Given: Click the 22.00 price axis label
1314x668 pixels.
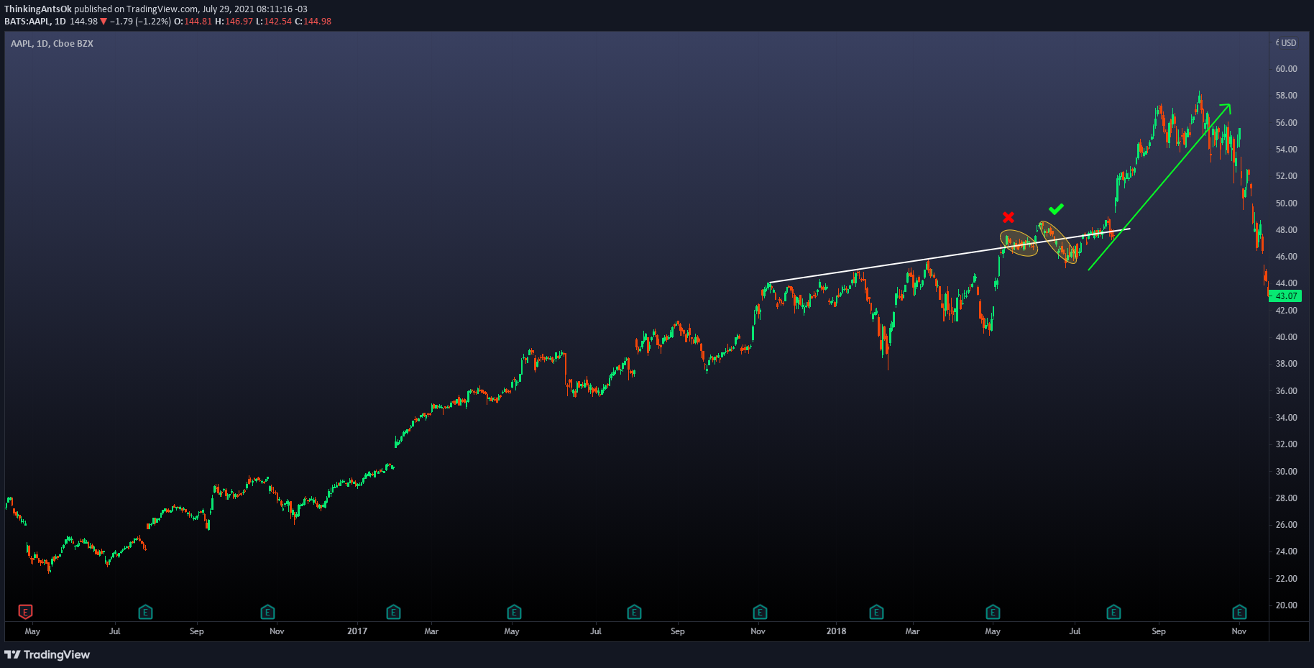Looking at the screenshot, I should click(1286, 579).
